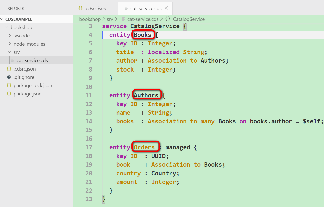Click 'localized' on line 6

coord(164,52)
